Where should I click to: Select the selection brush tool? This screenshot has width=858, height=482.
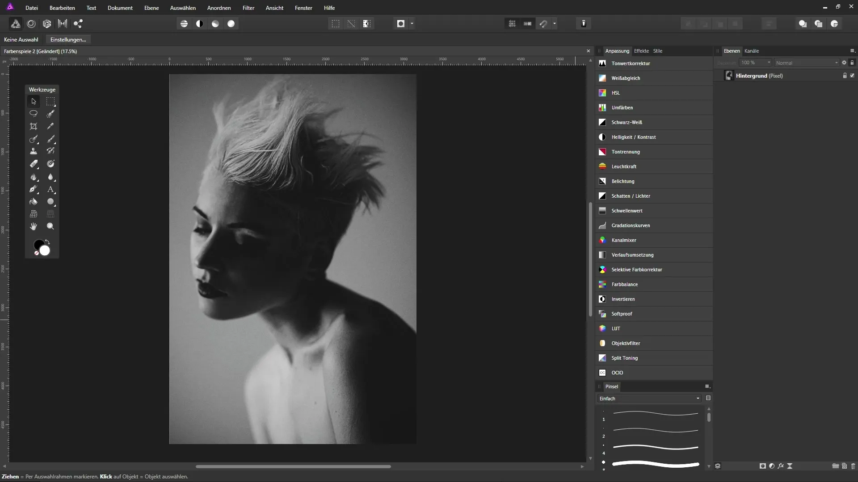tap(50, 114)
